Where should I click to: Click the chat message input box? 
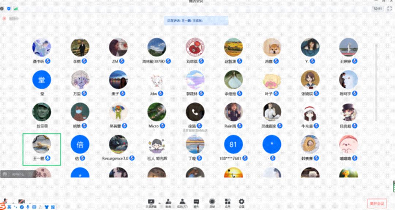click(x=16, y=175)
